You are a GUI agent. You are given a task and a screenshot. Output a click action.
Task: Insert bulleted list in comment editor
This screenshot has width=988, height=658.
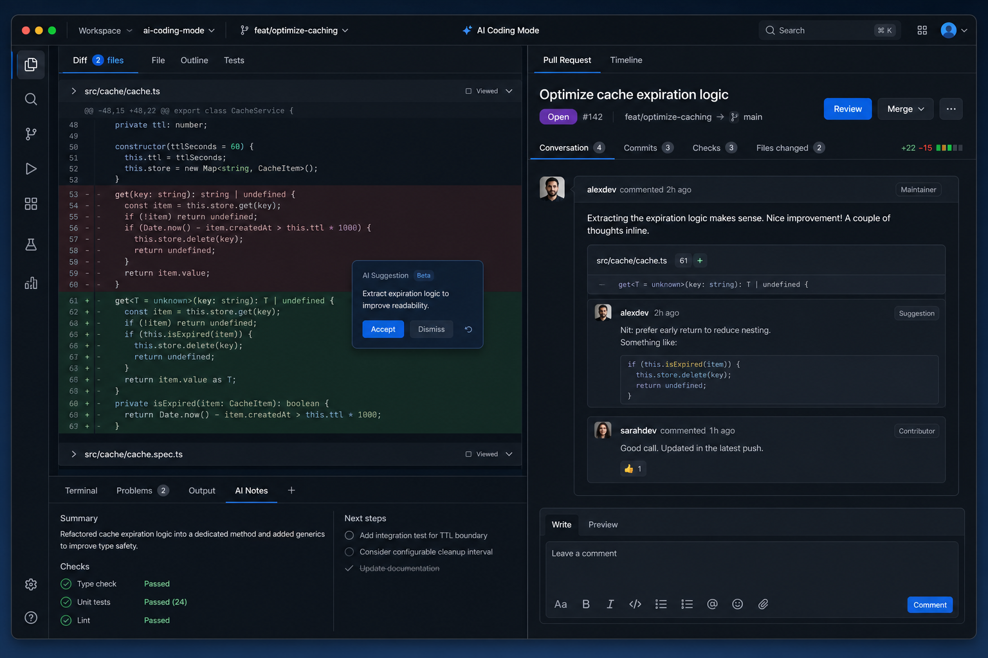[x=661, y=604]
